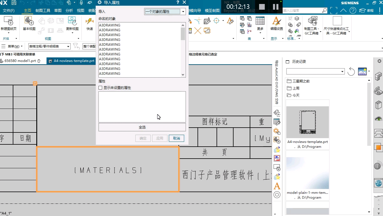Click the 全选 button in the import dialog
This screenshot has width=383, height=216.
[142, 127]
